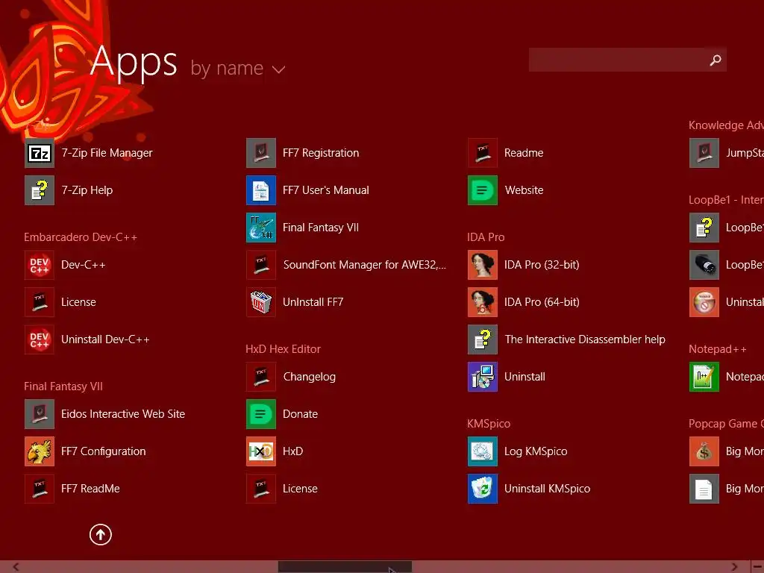Open the 'by name' sort dropdown
The image size is (764, 573).
(238, 68)
